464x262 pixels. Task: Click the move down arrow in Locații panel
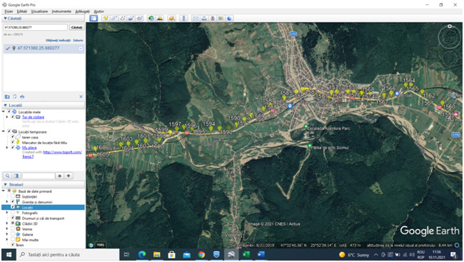[x=69, y=176]
